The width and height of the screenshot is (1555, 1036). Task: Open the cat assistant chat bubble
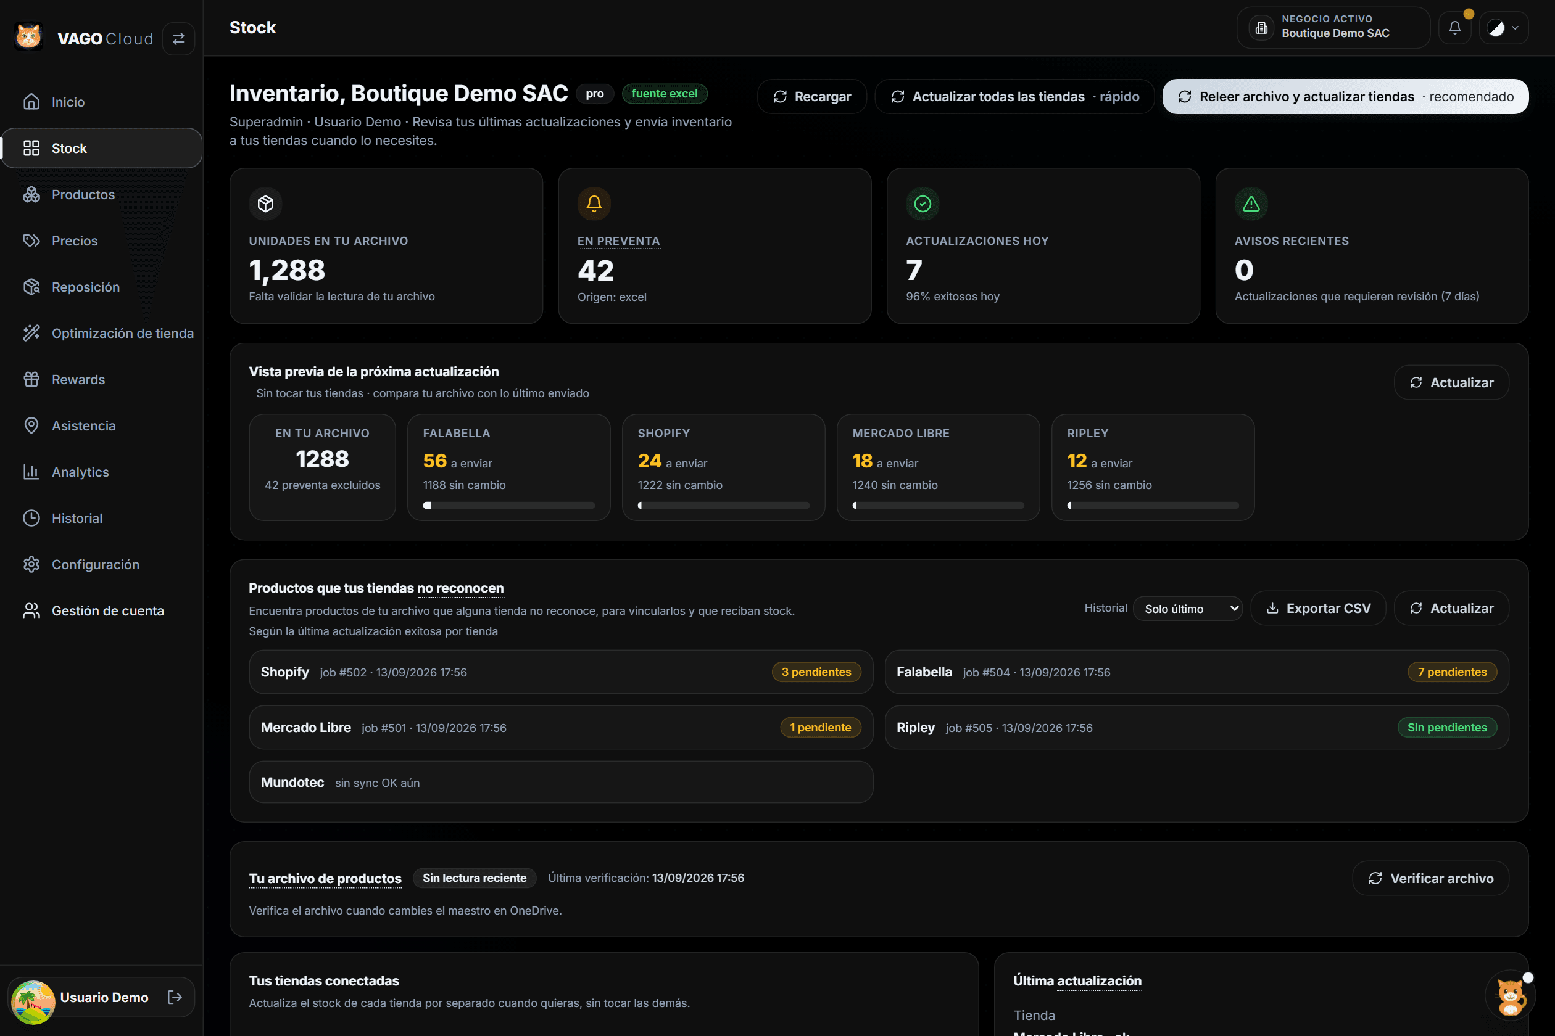[x=1510, y=997]
